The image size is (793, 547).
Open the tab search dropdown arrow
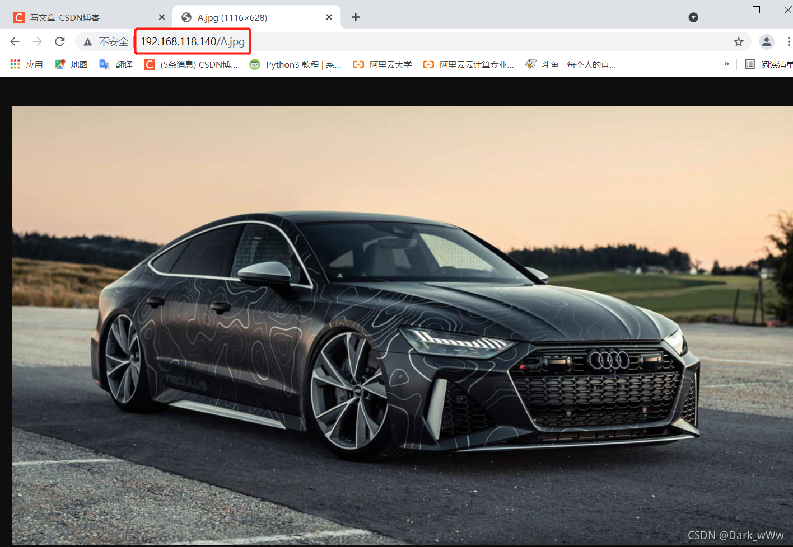693,17
